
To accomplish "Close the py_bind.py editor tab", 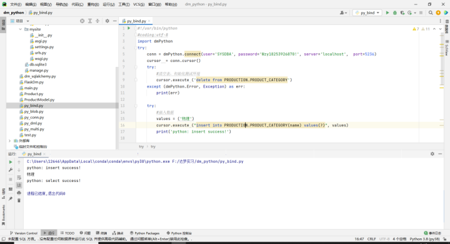I will tap(149, 21).
